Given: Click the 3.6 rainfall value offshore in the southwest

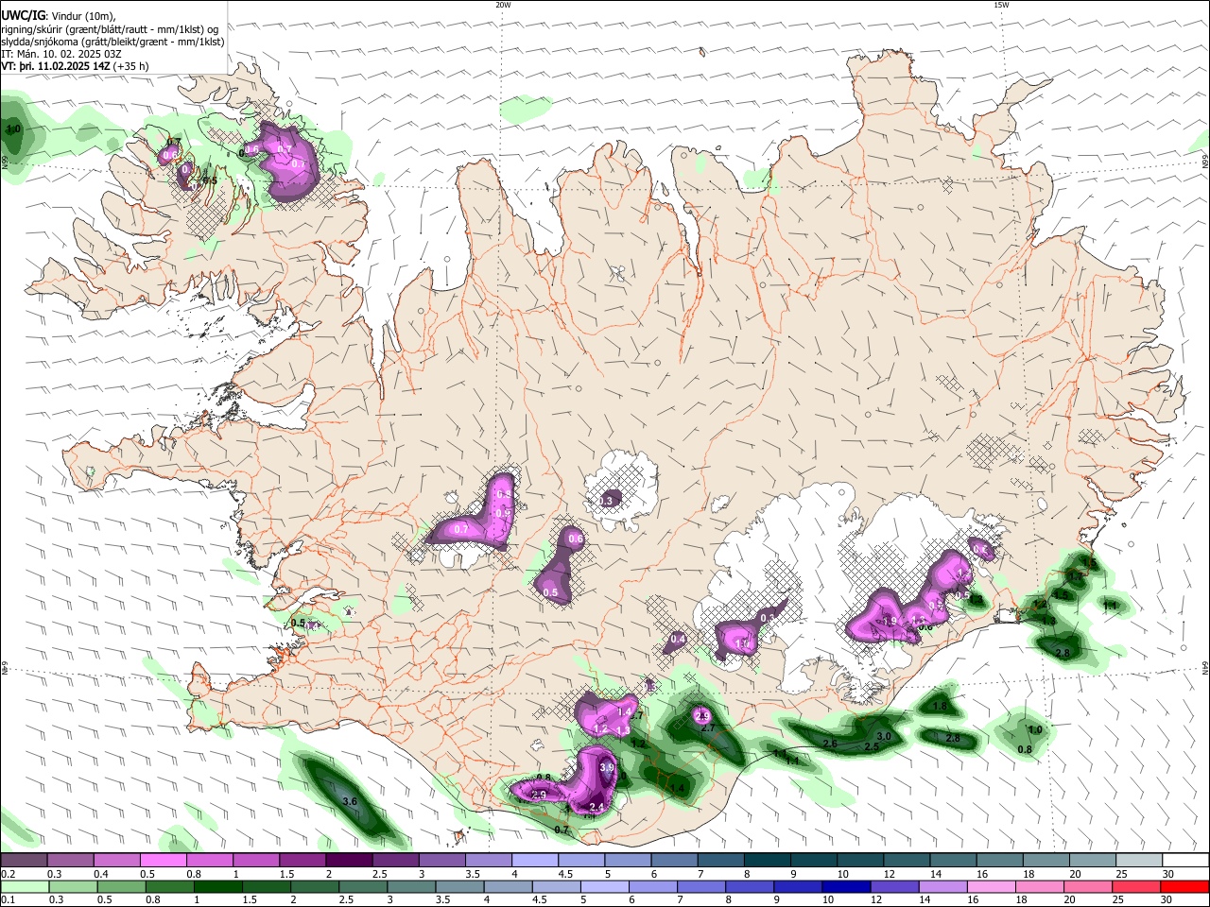Looking at the screenshot, I should point(350,801).
